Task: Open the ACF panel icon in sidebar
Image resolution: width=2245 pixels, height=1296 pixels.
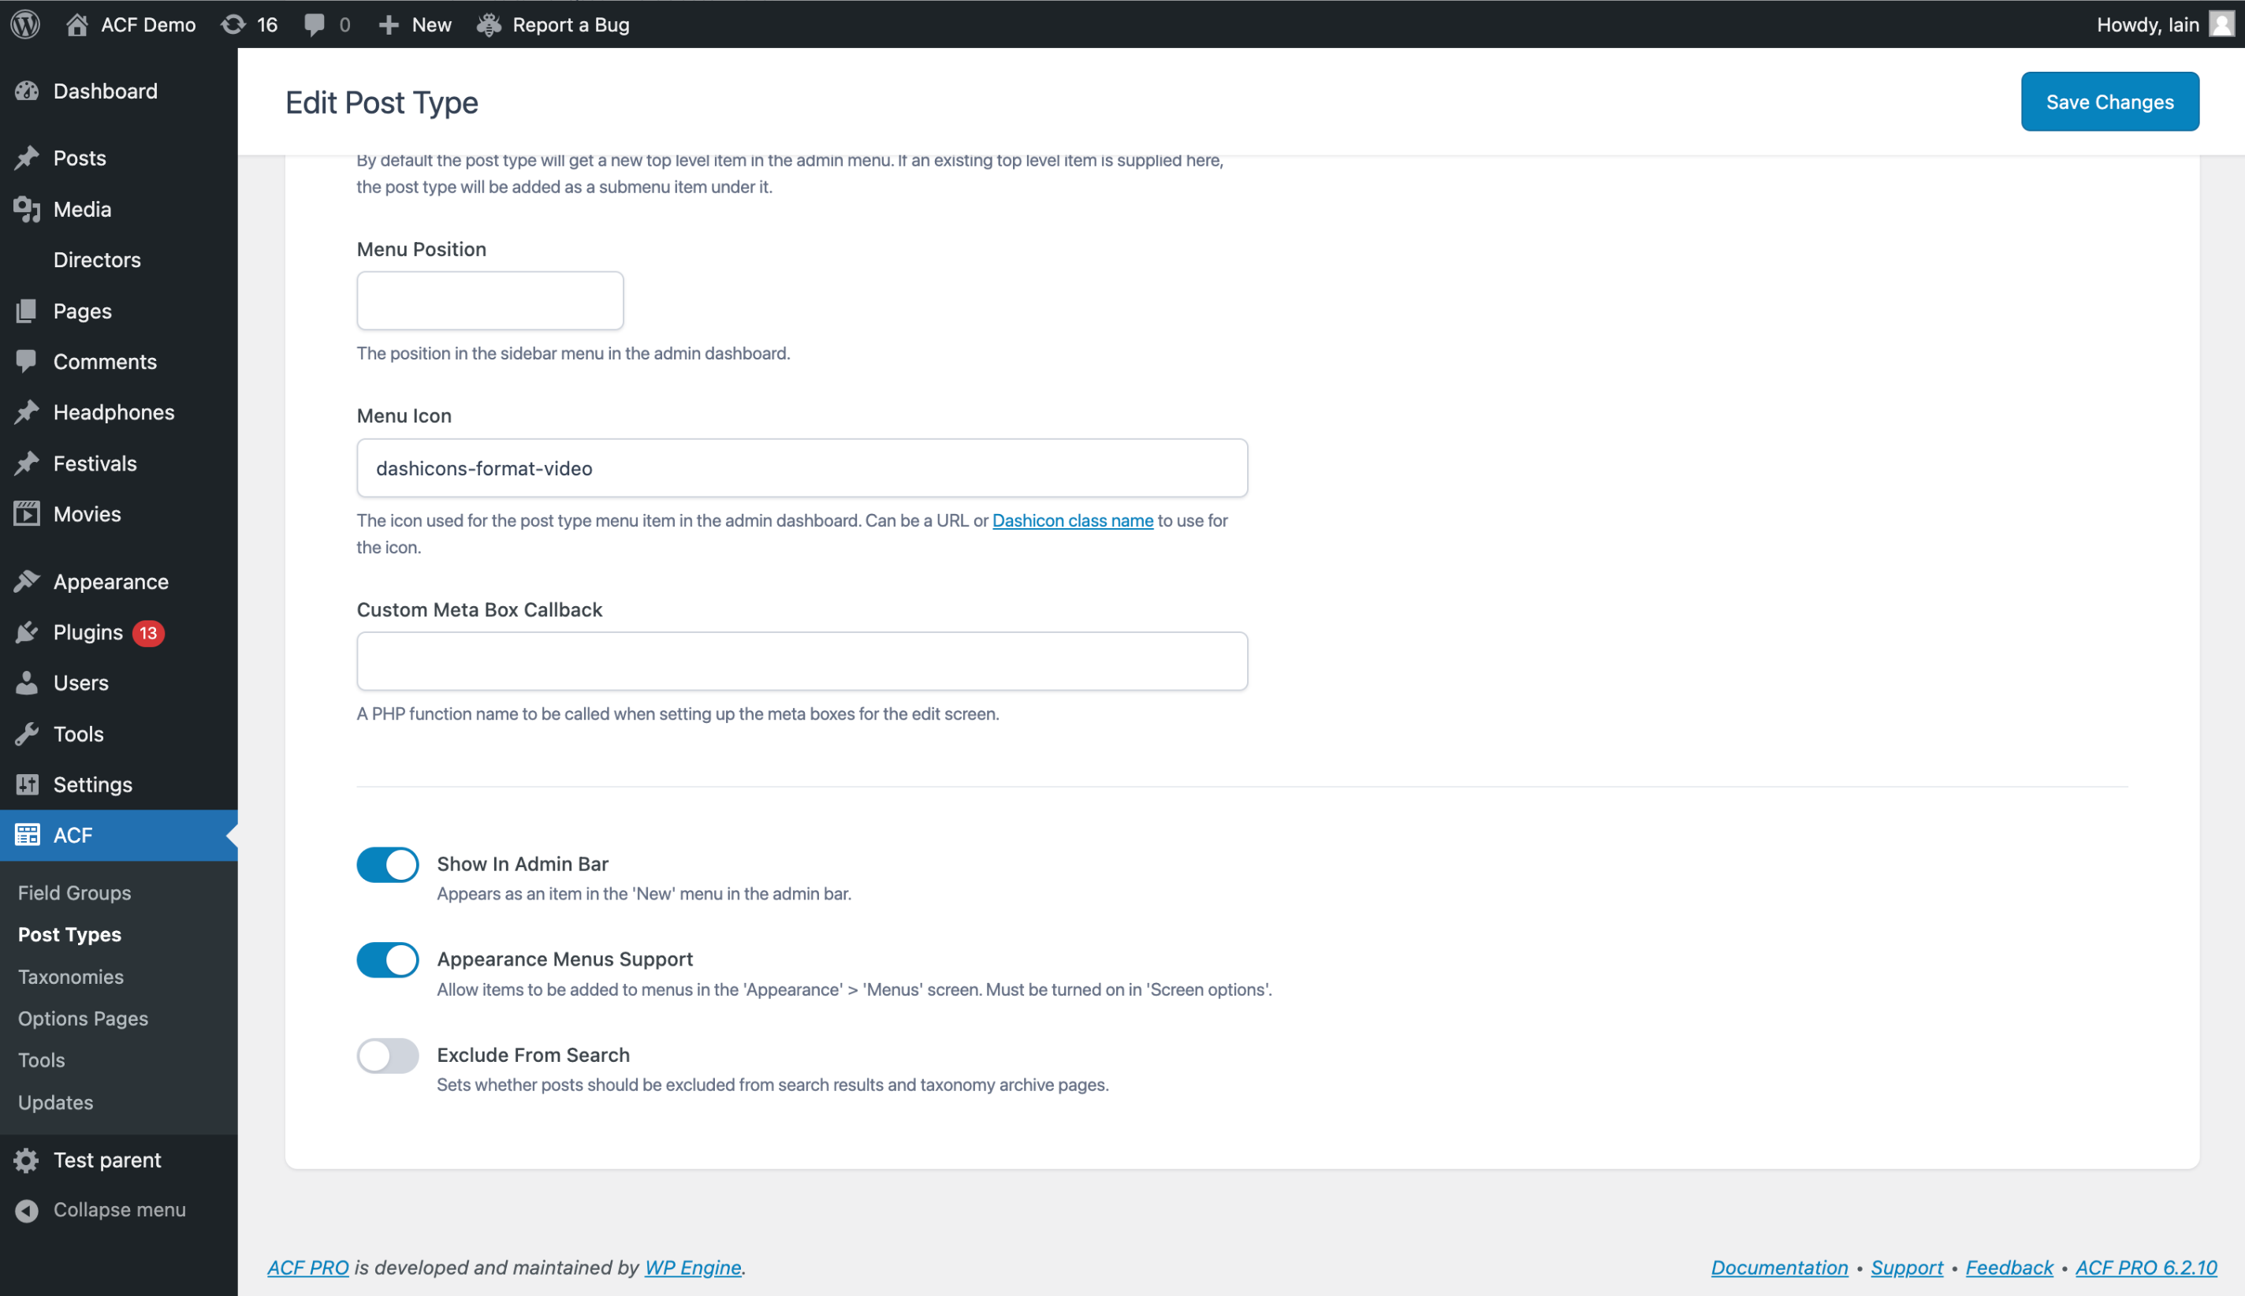Action: [27, 835]
